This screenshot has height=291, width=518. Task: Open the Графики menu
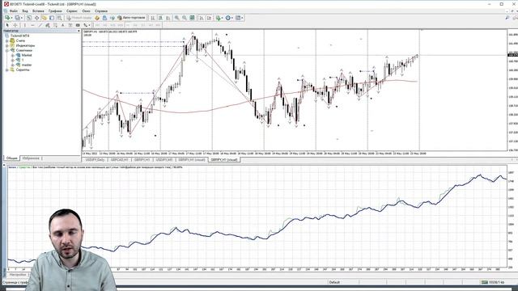[55, 11]
